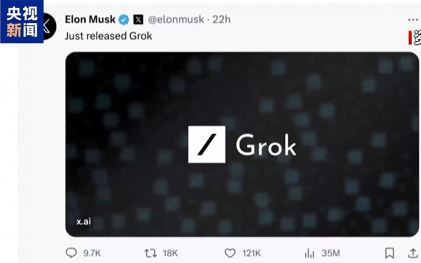This screenshot has width=421, height=263.
Task: Repost the tweet with the retweet icon
Action: tap(151, 253)
